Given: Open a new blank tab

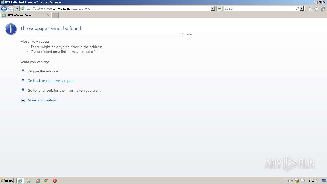Looking at the screenshot, I should (55, 15).
